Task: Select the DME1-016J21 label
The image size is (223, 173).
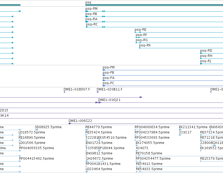Action: coord(109,100)
